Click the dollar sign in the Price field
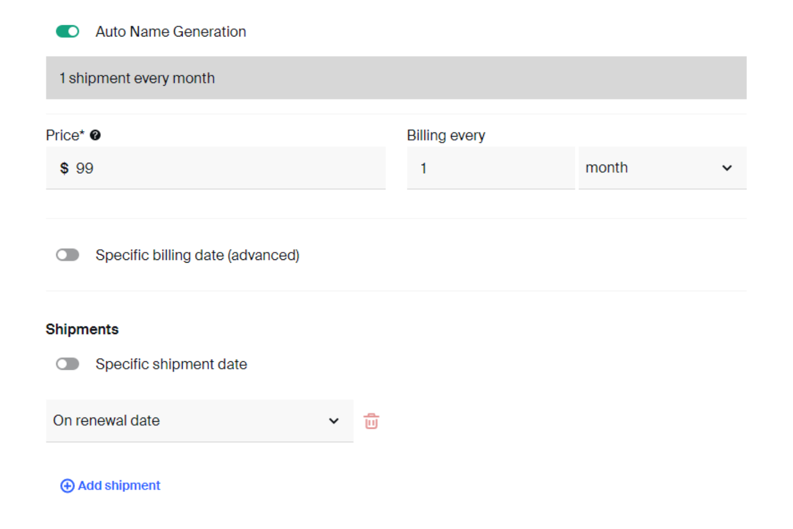Screen dimensions: 793x529 tap(64, 168)
